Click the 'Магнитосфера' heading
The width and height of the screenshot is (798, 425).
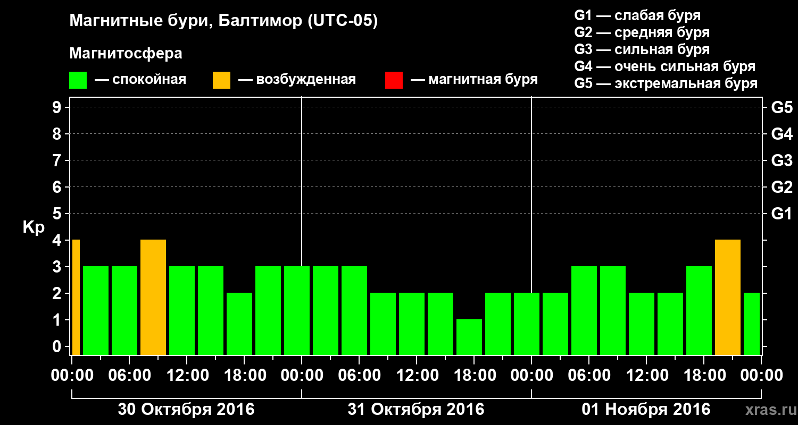tap(126, 54)
